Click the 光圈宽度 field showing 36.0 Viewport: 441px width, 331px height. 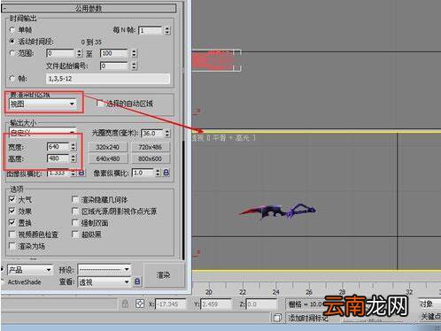[152, 134]
